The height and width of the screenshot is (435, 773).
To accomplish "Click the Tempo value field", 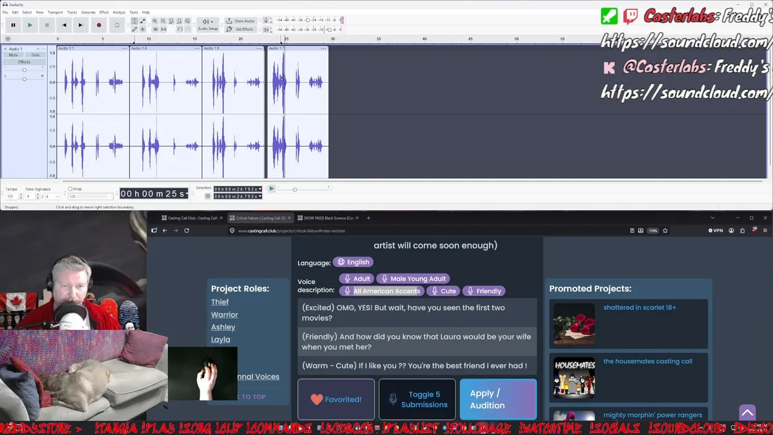I will [11, 196].
